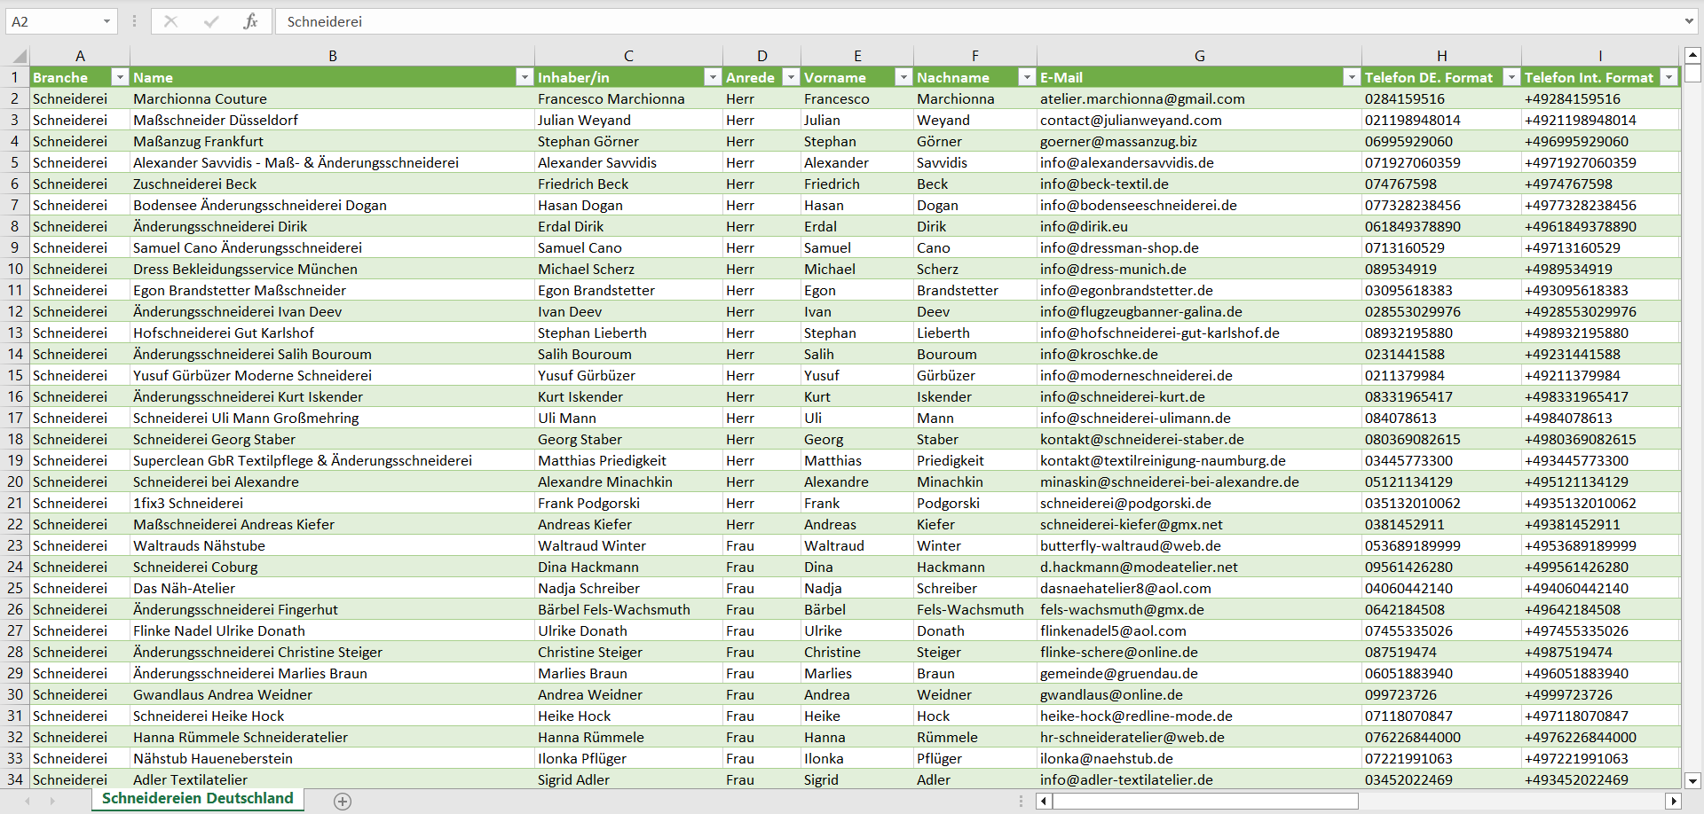Select cell Zuschneiderei Beck
Viewport: 1704px width, 814px height.
click(x=333, y=184)
